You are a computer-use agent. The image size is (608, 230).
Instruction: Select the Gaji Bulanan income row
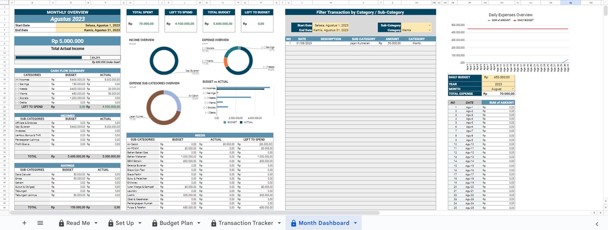point(67,126)
